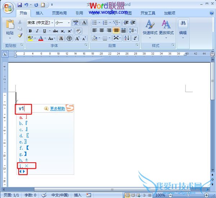Apply character shading icon
This screenshot has width=216, height=198.
61,39
